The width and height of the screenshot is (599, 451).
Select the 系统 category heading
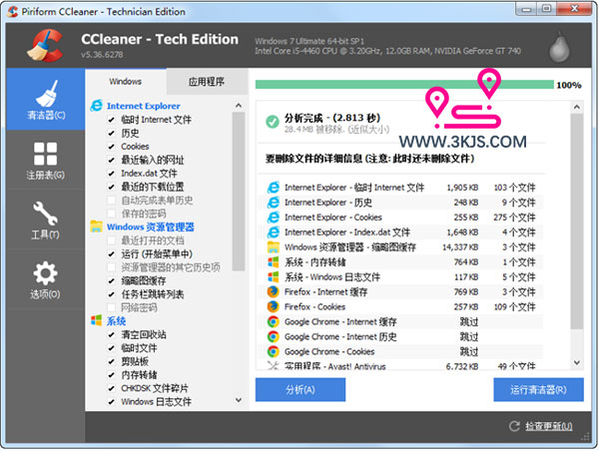[116, 320]
